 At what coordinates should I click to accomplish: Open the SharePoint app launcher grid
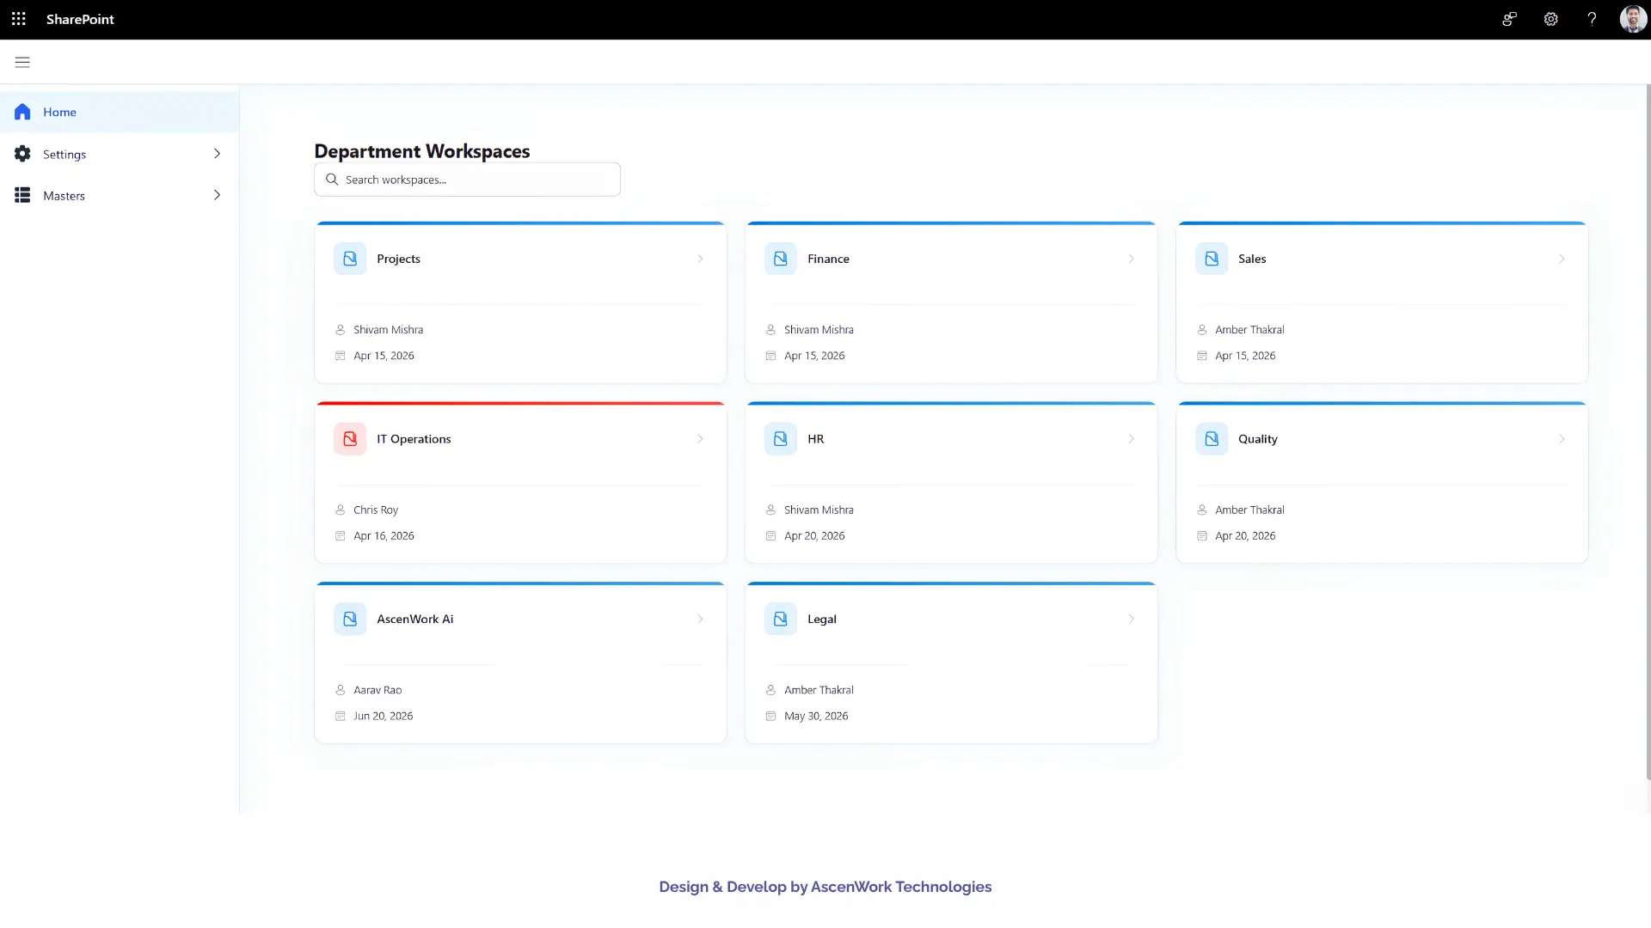point(19,19)
